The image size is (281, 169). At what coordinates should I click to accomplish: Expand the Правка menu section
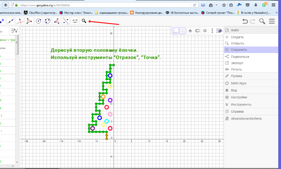pyautogui.click(x=236, y=76)
